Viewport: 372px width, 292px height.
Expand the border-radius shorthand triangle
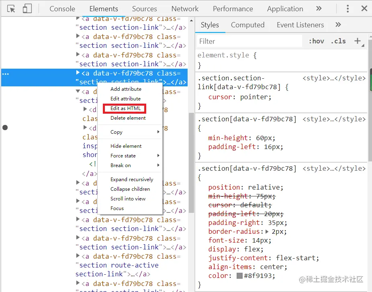(267, 231)
